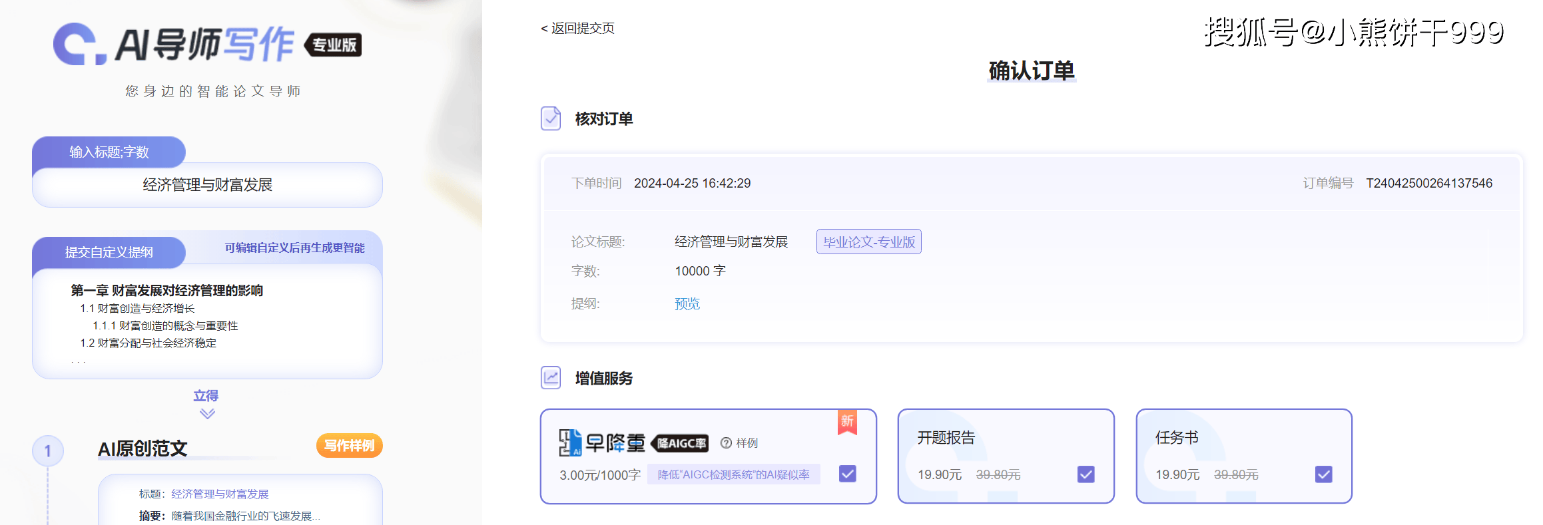This screenshot has height=525, width=1543.
Task: Click the slogan 您身边的智能论文导师
Action: (x=213, y=90)
